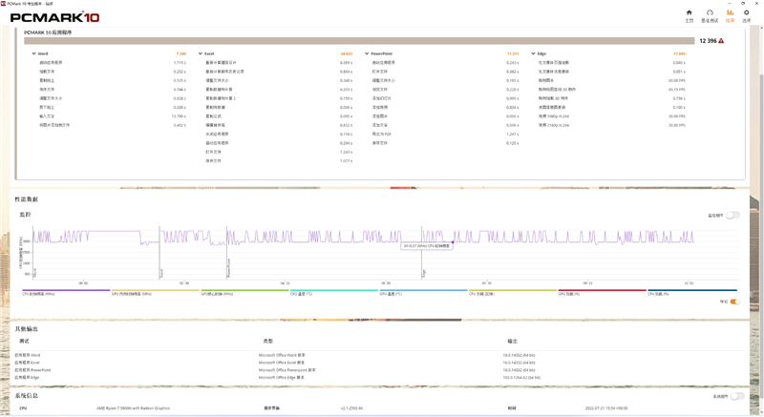Select the light blue GPU temperature legend
This screenshot has height=417, width=764.
tap(423, 292)
